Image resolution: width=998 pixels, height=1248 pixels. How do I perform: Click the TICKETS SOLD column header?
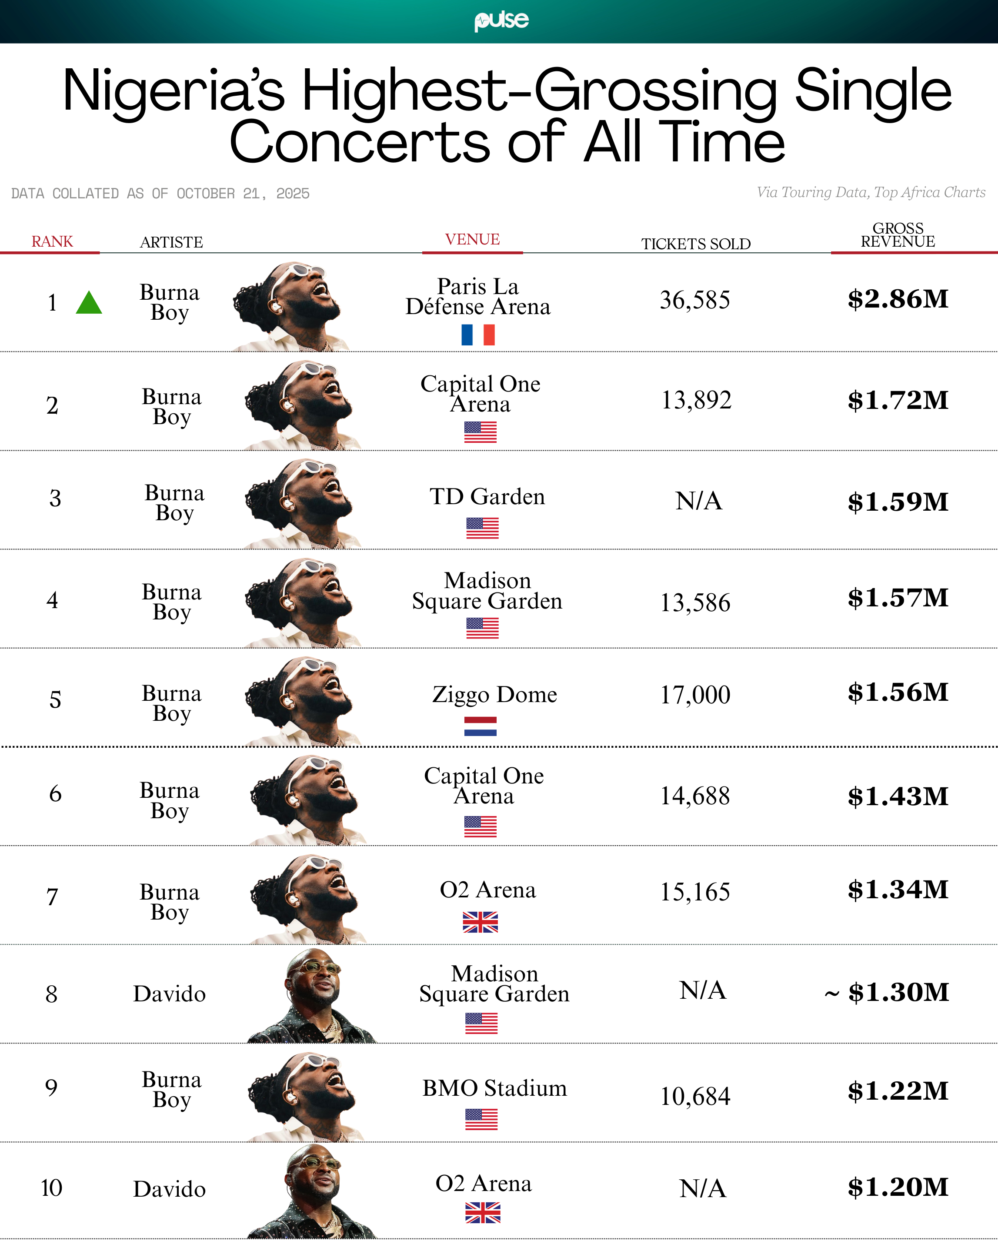pos(695,244)
